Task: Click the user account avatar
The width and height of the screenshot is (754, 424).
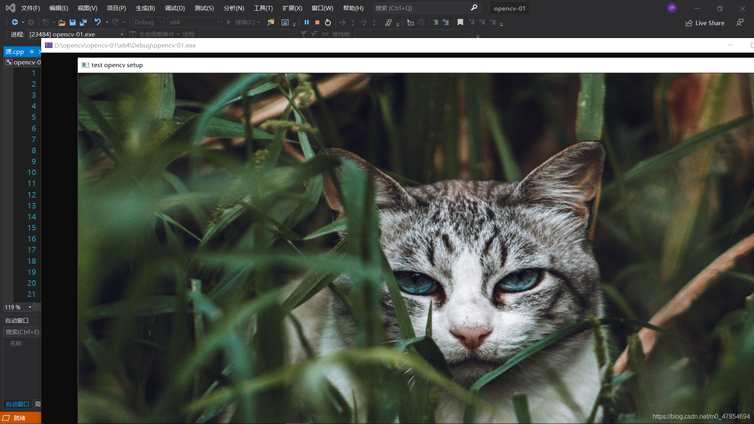Action: [672, 8]
